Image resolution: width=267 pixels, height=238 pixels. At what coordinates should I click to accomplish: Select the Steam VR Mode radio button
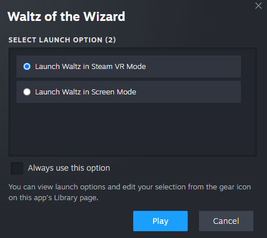click(x=27, y=66)
